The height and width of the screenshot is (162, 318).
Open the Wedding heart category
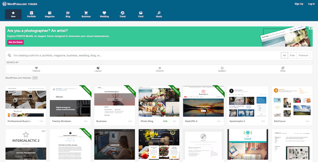tap(104, 14)
